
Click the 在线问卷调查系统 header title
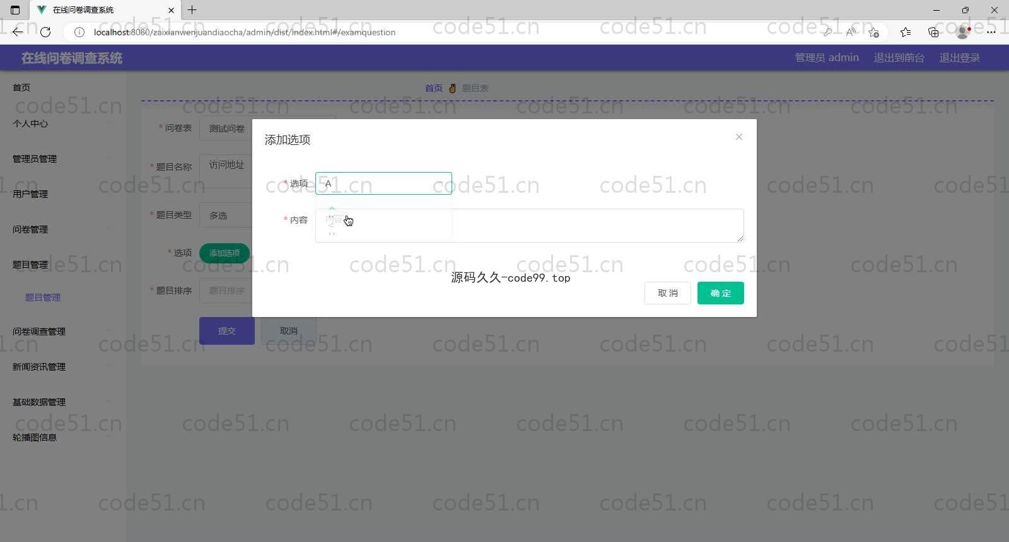[72, 58]
